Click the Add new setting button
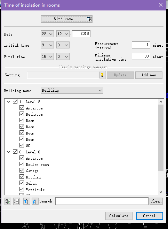This screenshot has width=168, height=229. coord(149,75)
